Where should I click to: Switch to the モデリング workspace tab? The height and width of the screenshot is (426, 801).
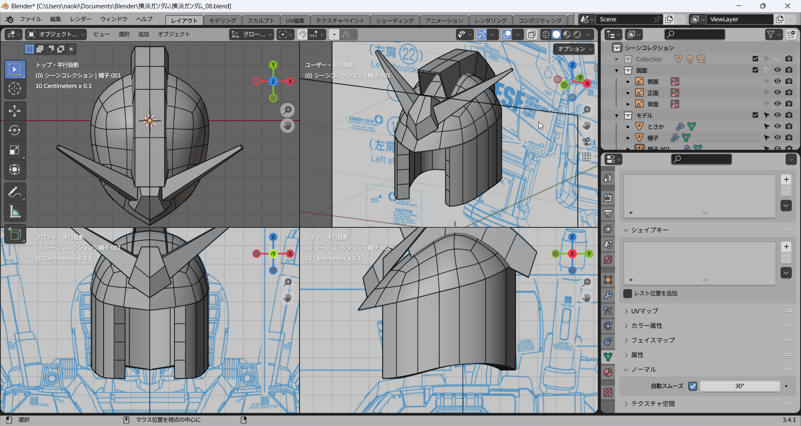[x=222, y=20]
